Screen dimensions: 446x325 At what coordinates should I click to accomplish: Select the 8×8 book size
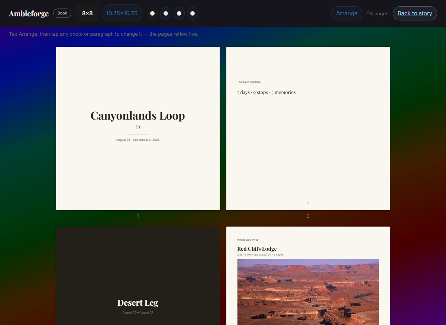87,13
